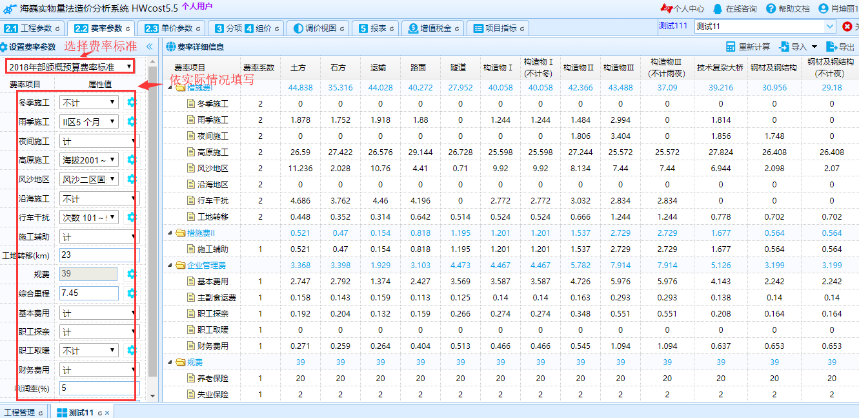Click the 帮助文档 question mark icon
This screenshot has height=418, width=859.
771,9
